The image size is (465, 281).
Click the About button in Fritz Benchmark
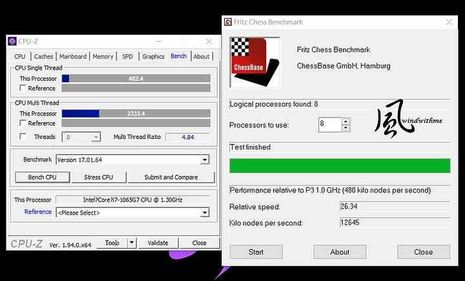(x=340, y=252)
